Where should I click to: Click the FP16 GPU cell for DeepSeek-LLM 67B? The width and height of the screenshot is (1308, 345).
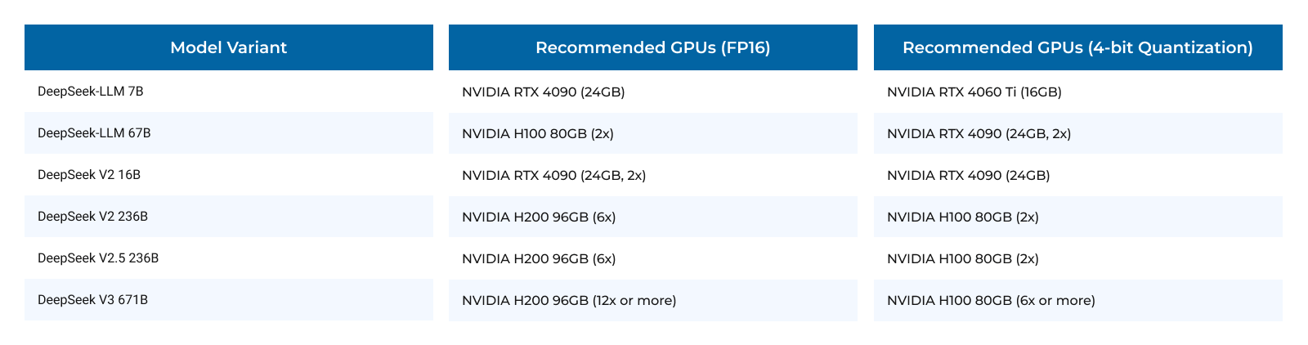537,134
